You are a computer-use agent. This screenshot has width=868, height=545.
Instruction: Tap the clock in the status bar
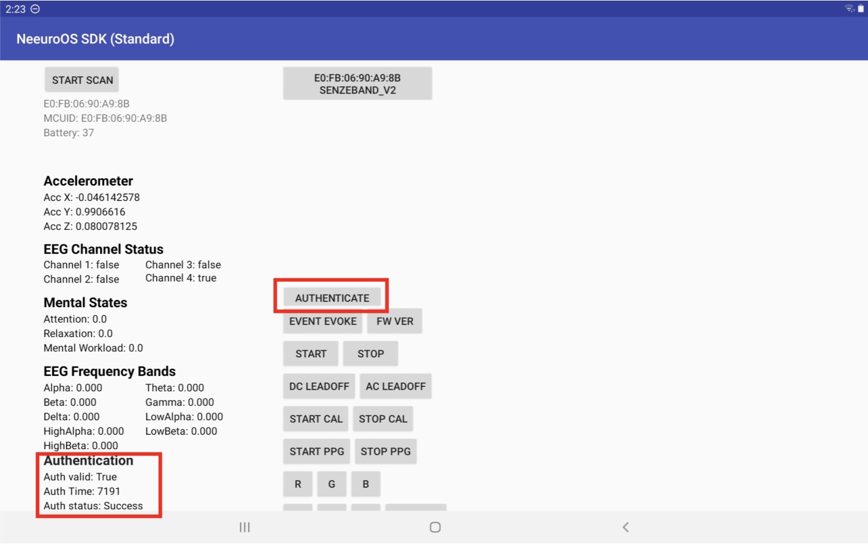tap(14, 8)
